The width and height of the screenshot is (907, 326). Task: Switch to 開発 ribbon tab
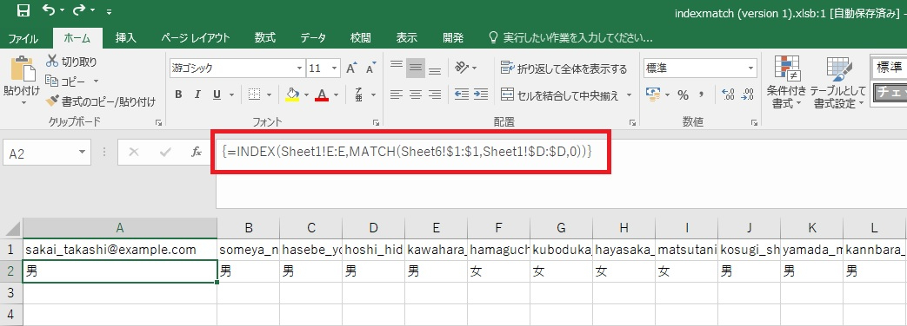point(453,38)
